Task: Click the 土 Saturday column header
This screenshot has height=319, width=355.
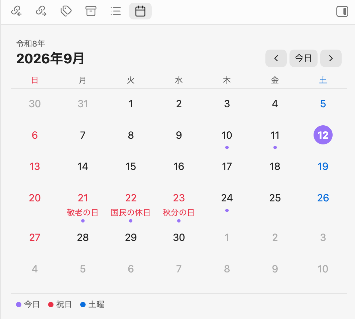Action: pyautogui.click(x=323, y=80)
